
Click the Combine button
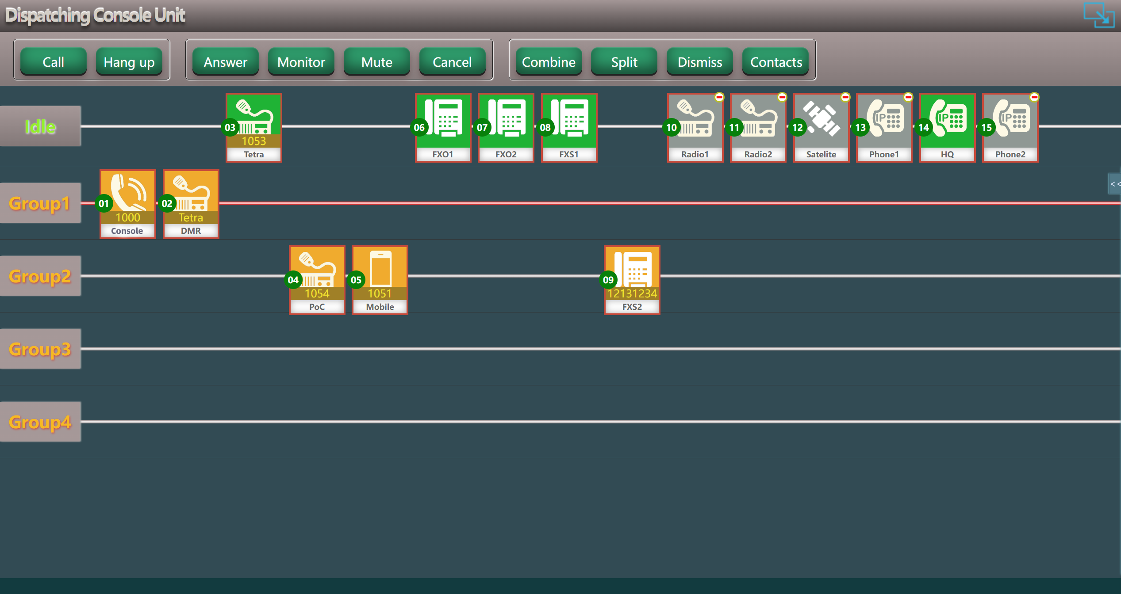549,62
